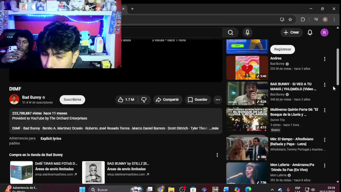Show hidden system tray icons
The image size is (341, 192).
[x=272, y=190]
